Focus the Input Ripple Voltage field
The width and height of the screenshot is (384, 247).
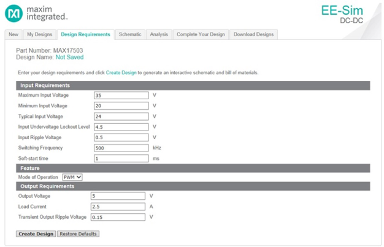coord(121,137)
